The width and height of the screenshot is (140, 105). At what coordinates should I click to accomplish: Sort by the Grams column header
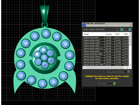109,34
